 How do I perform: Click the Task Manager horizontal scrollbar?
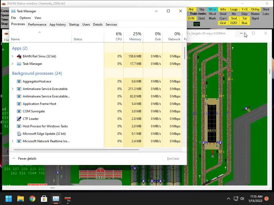76,149
